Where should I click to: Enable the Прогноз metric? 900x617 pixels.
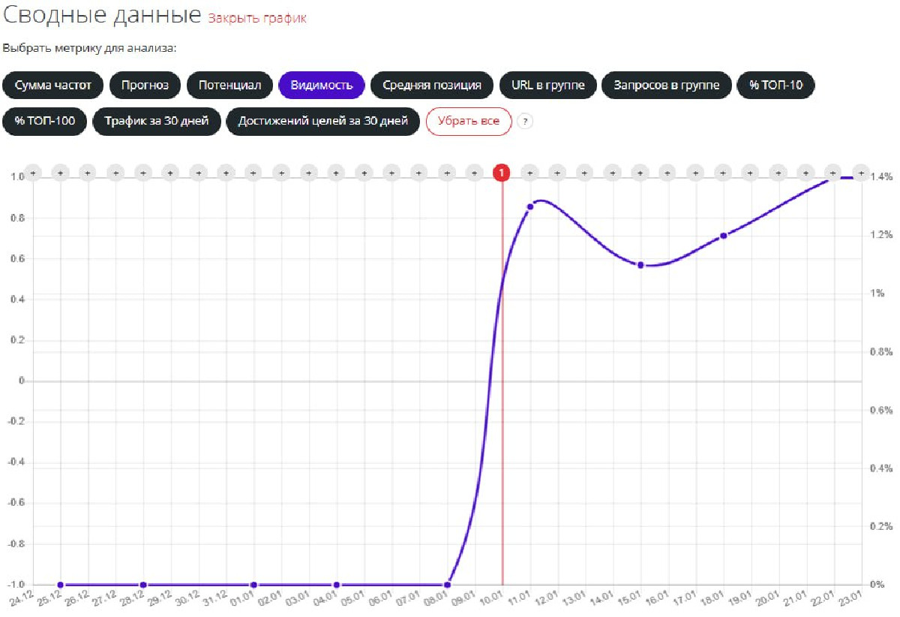[145, 85]
